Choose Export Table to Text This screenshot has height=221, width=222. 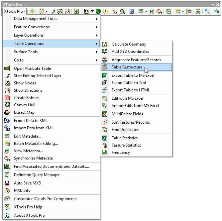click(136, 83)
